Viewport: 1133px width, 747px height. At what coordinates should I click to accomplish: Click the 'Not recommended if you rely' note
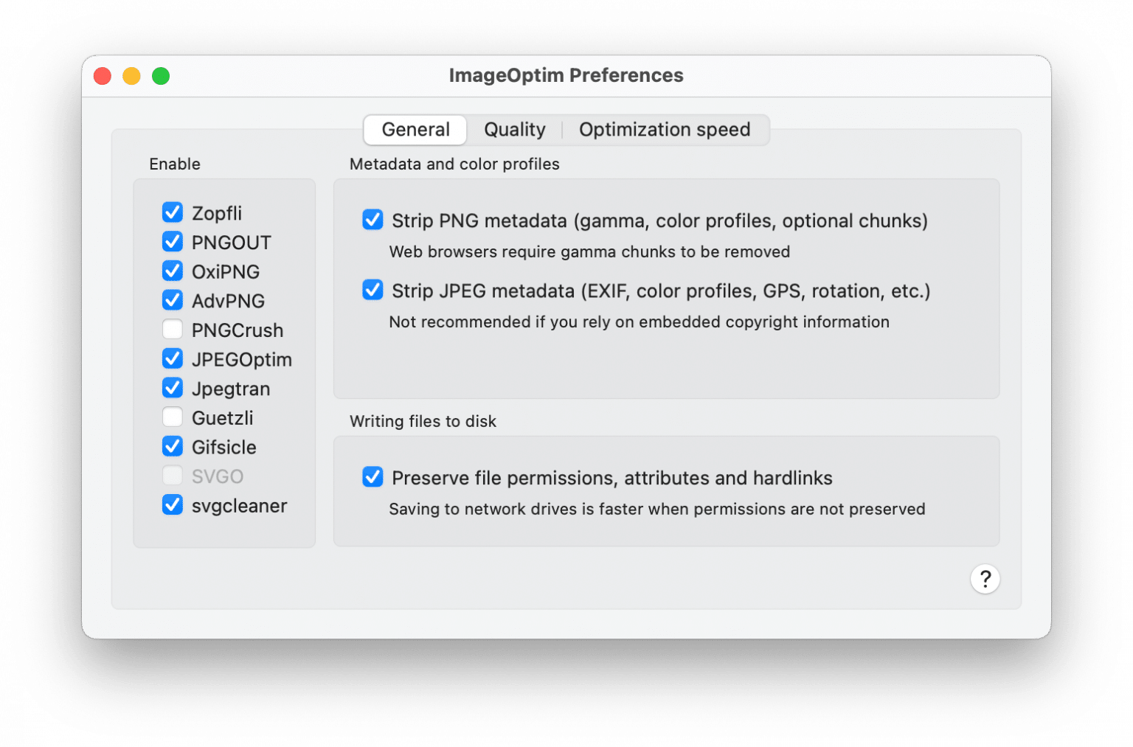(639, 322)
